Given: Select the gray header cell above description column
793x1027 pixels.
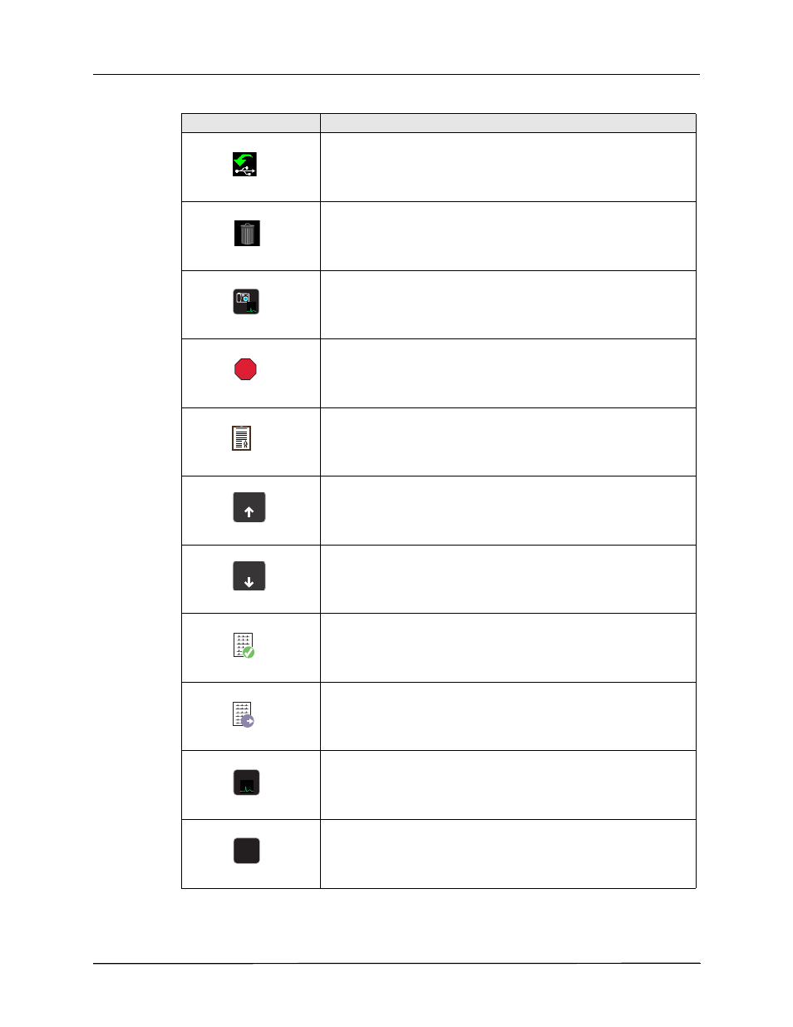Looking at the screenshot, I should click(508, 123).
